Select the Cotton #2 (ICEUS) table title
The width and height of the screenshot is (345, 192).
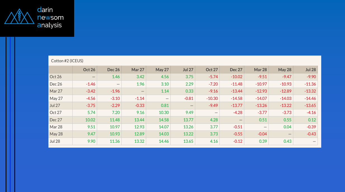pyautogui.click(x=67, y=61)
